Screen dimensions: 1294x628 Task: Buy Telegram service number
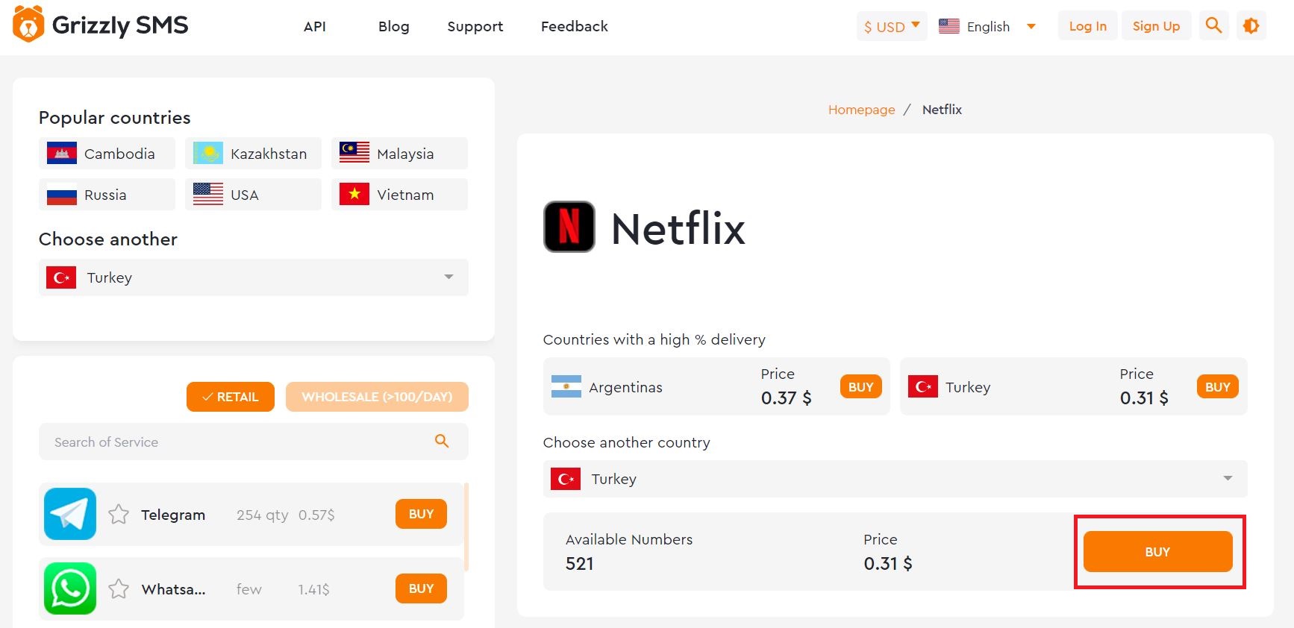[421, 514]
